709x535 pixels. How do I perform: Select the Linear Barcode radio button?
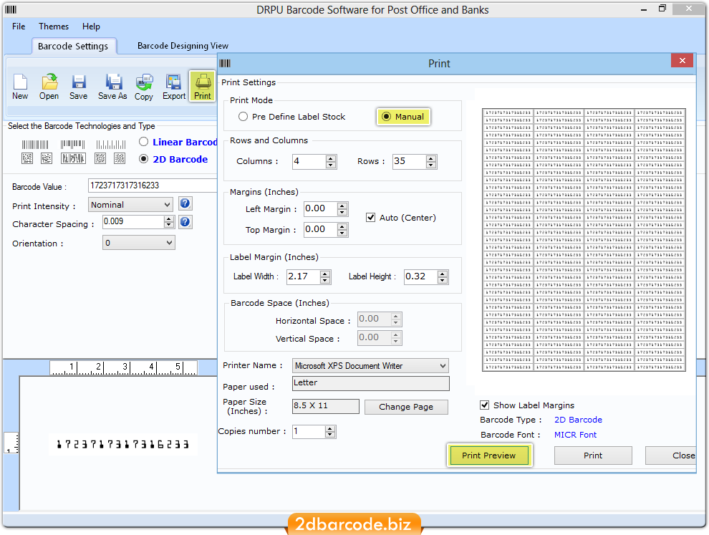pyautogui.click(x=144, y=142)
